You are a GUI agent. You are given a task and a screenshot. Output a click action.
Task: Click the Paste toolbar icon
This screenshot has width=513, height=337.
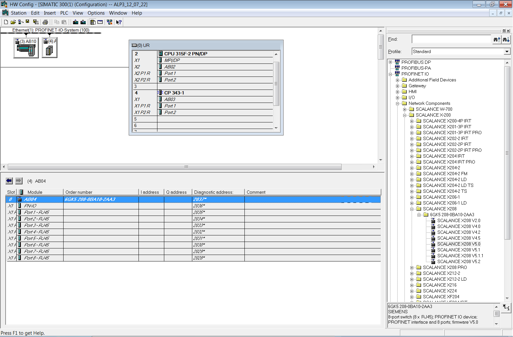(64, 22)
